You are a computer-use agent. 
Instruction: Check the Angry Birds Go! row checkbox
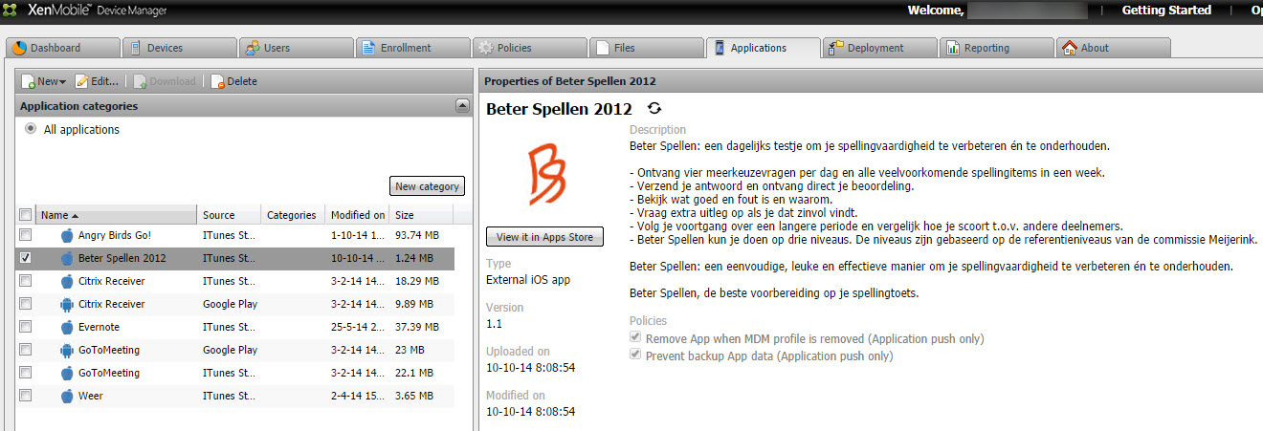click(x=25, y=234)
